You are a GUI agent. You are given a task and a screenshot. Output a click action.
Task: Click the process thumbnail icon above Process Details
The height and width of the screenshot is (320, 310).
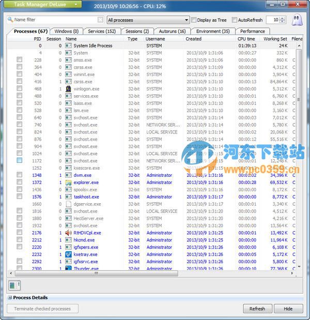tap(14, 285)
